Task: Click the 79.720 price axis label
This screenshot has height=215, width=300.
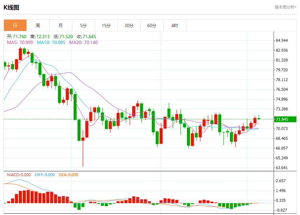Action: [x=282, y=70]
